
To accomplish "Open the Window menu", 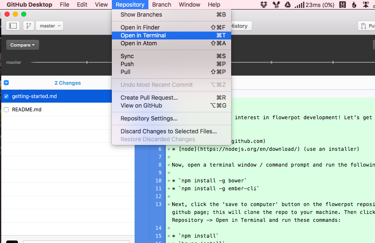I will 190,5.
